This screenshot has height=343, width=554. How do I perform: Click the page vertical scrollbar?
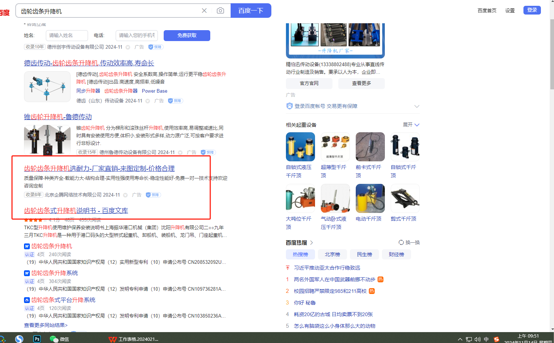552,55
